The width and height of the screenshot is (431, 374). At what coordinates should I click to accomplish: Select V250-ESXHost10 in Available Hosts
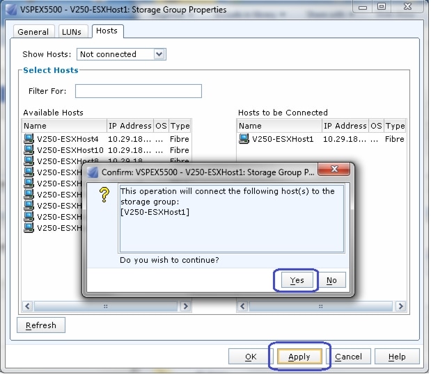click(107, 151)
